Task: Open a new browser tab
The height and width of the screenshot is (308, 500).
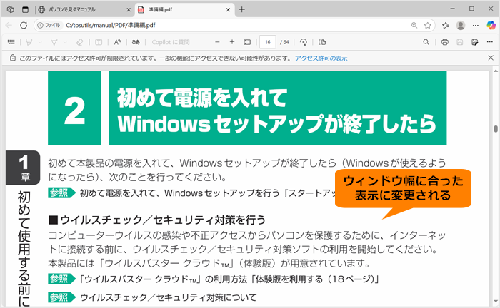Action: (x=241, y=9)
